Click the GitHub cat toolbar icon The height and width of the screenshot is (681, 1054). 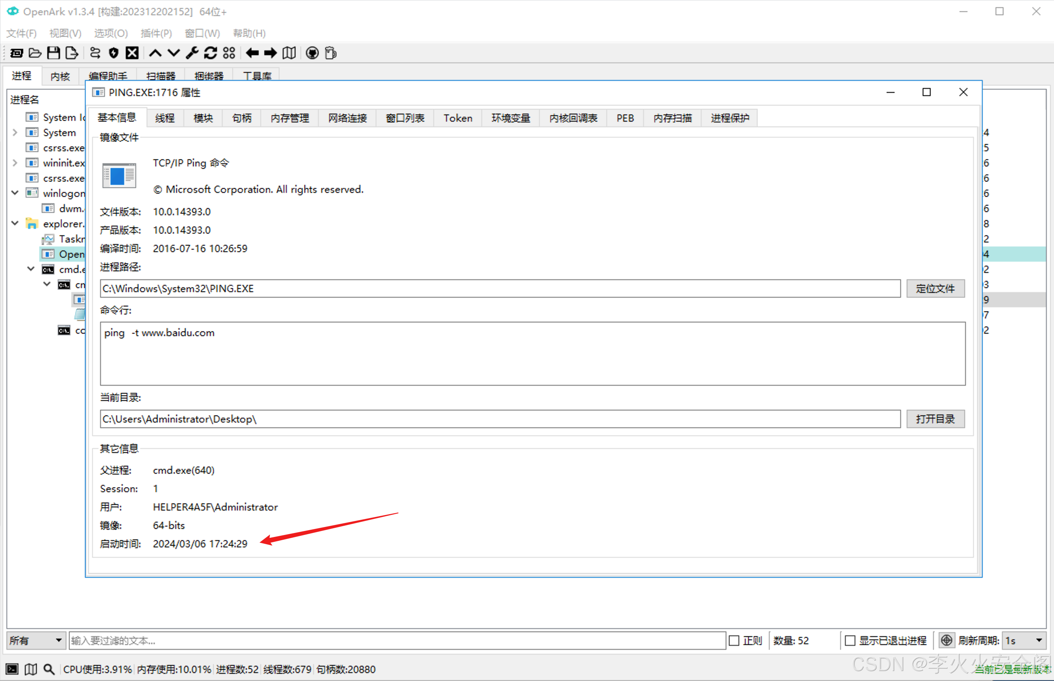312,53
